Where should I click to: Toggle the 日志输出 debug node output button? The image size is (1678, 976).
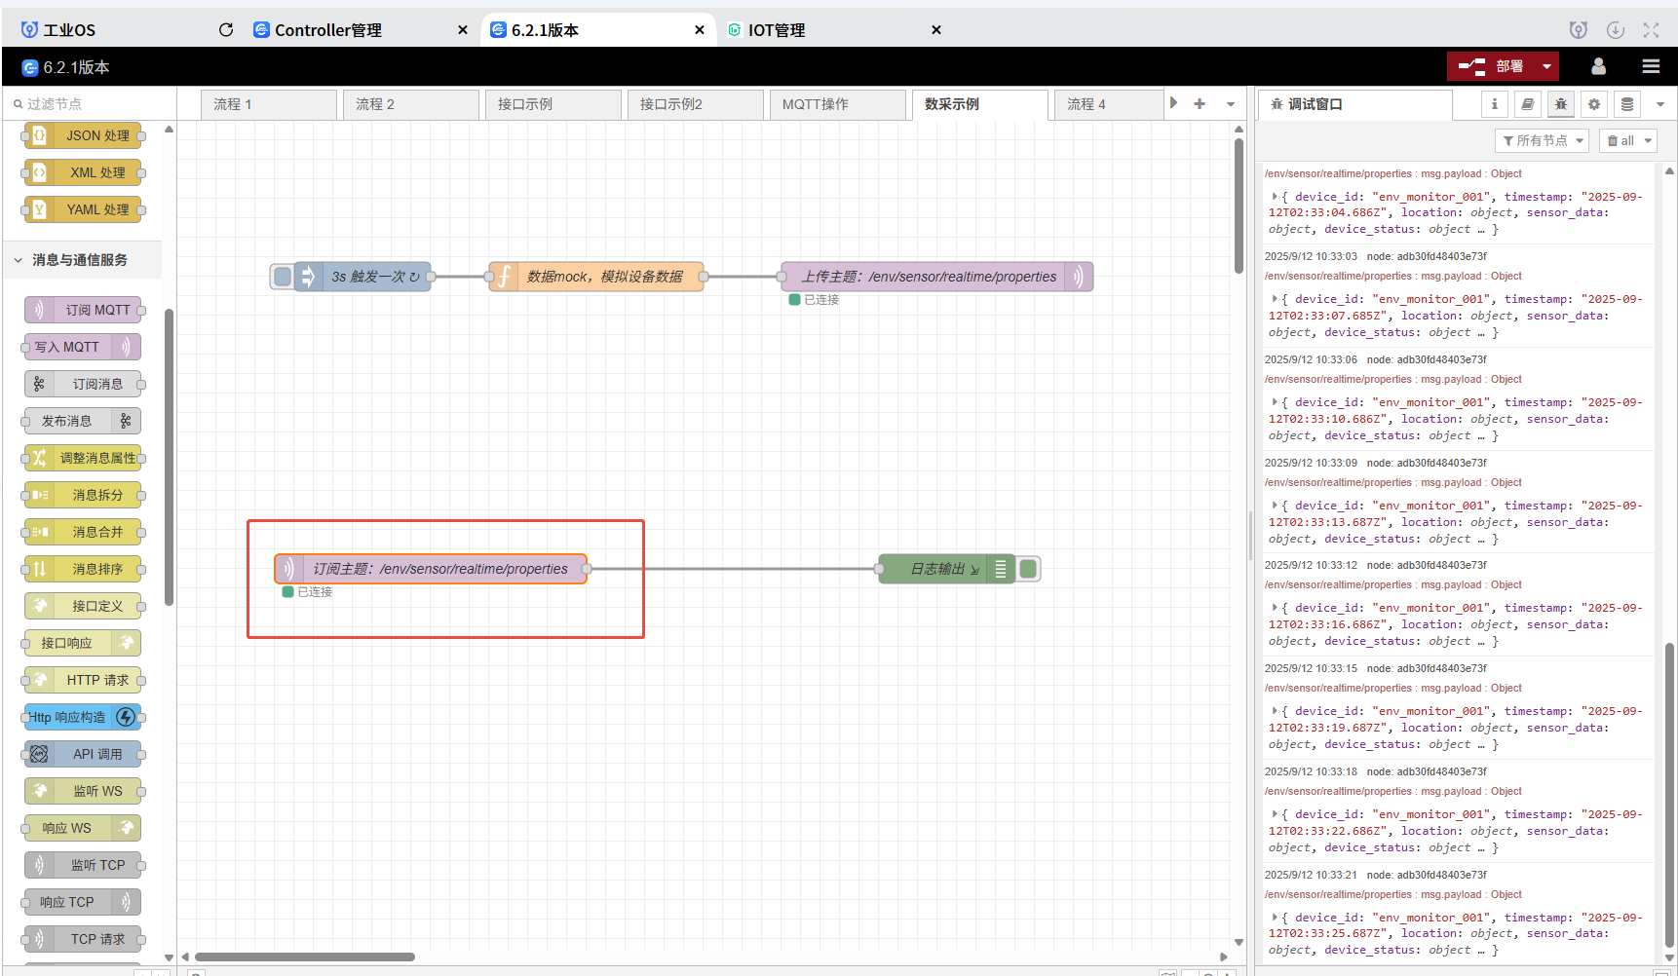(x=1029, y=569)
